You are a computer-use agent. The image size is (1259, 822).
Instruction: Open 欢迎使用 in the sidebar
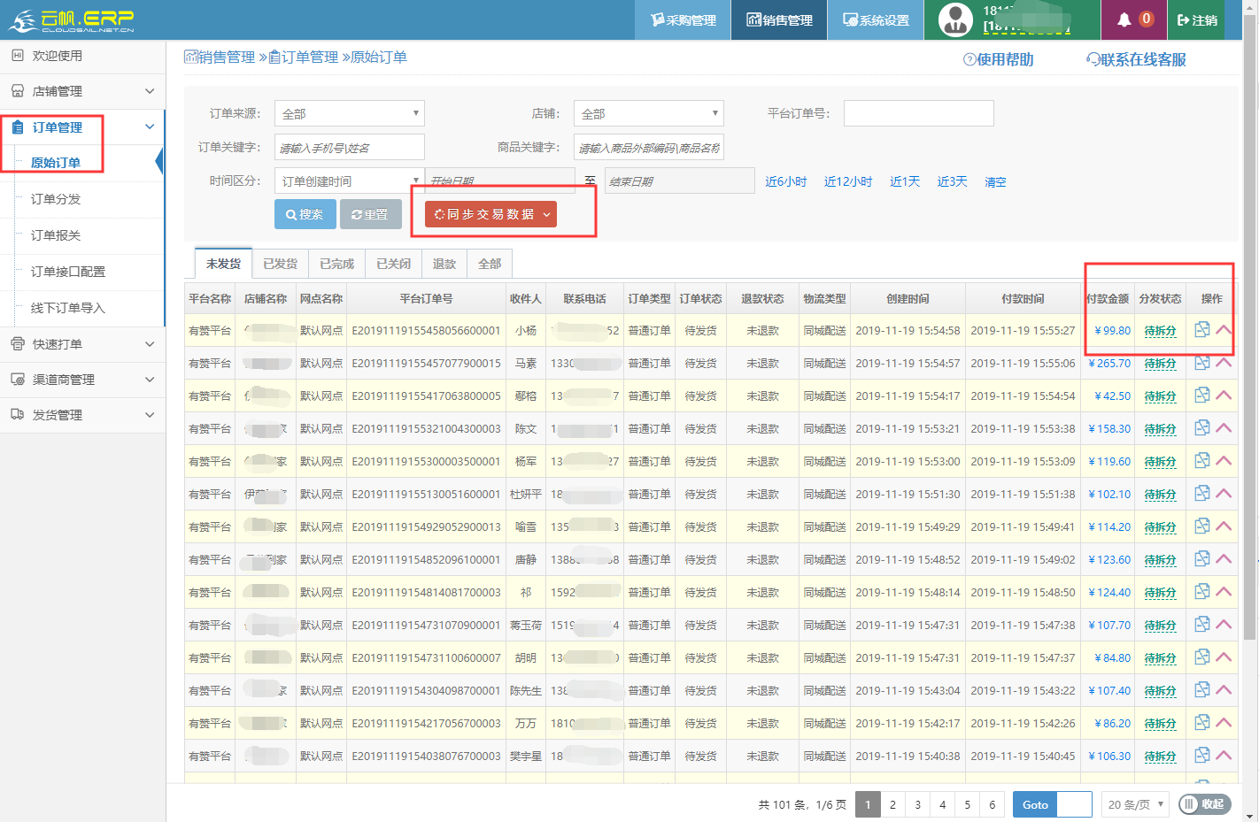[82, 56]
